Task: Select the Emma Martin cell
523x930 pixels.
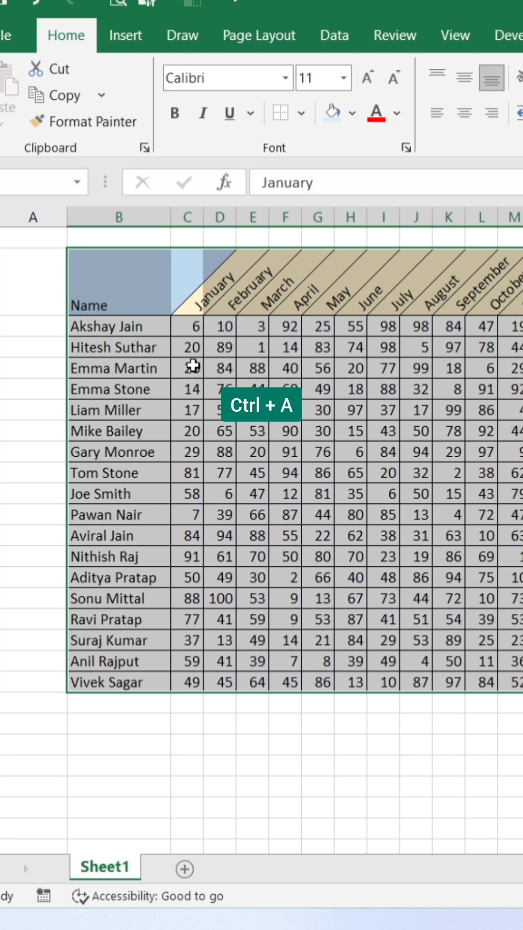Action: pos(119,368)
